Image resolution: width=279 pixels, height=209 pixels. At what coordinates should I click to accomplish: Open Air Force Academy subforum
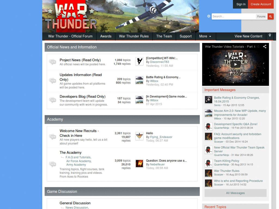[79, 161]
